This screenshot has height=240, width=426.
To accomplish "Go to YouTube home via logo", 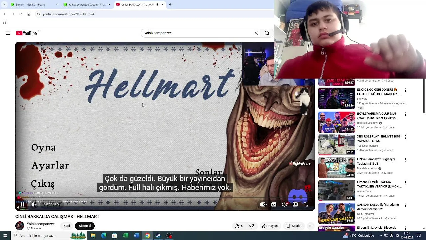I will (x=27, y=33).
